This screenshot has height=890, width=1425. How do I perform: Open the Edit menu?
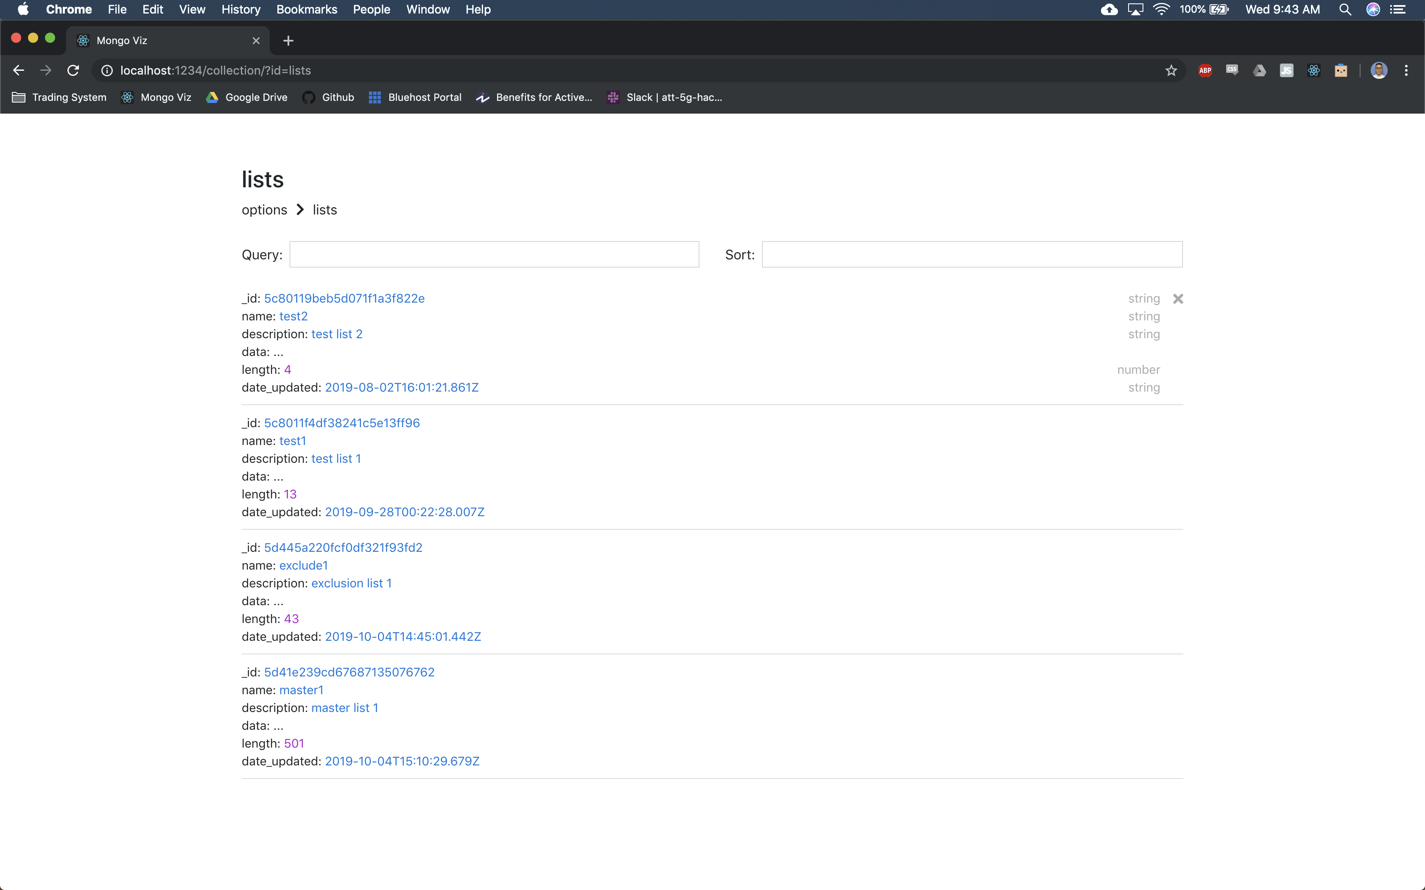click(153, 9)
